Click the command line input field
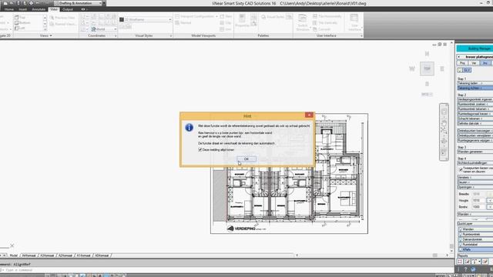493x277 pixels. coord(226,270)
